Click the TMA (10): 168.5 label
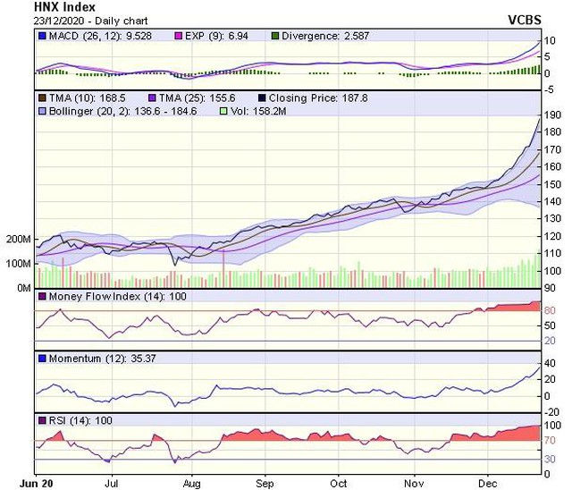 point(88,97)
